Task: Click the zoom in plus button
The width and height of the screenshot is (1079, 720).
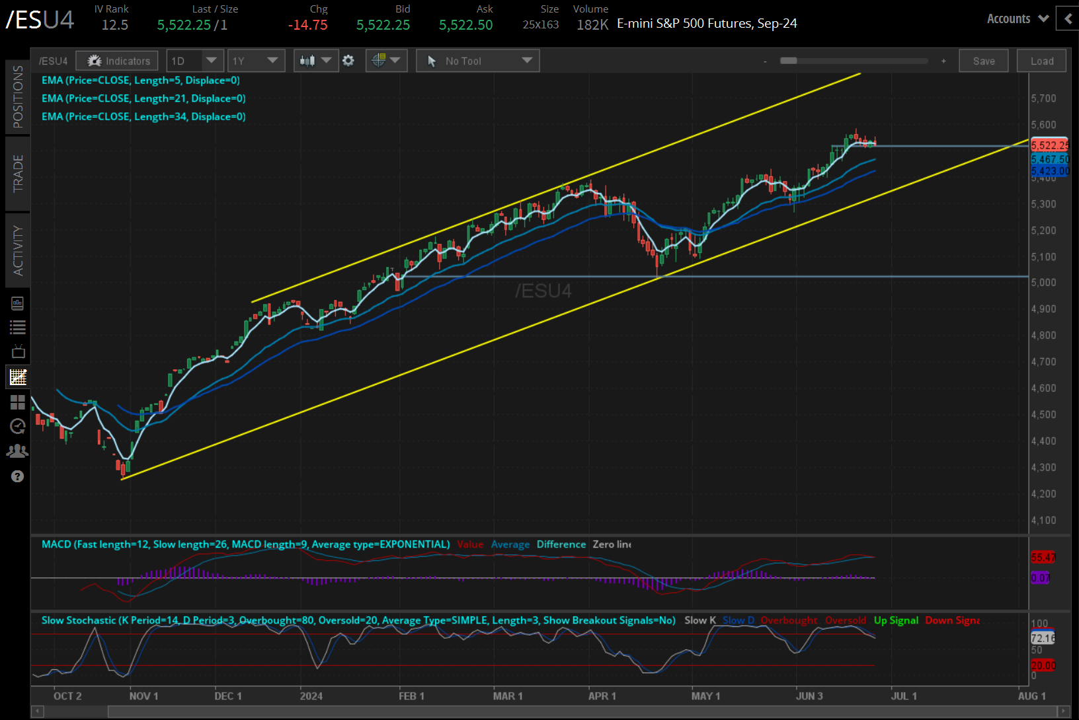Action: pyautogui.click(x=943, y=61)
